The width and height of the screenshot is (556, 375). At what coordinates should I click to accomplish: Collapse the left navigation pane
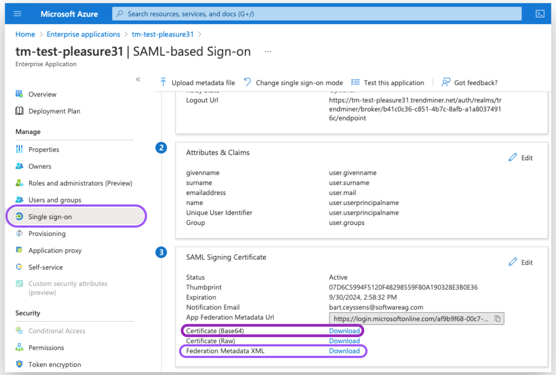pyautogui.click(x=138, y=79)
